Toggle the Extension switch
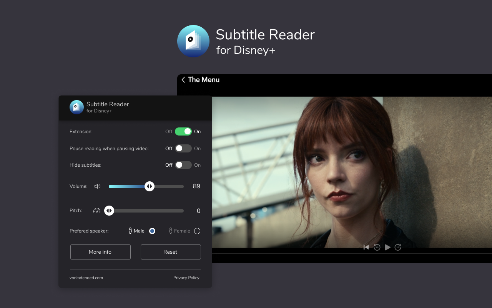This screenshot has height=308, width=492. pyautogui.click(x=183, y=132)
